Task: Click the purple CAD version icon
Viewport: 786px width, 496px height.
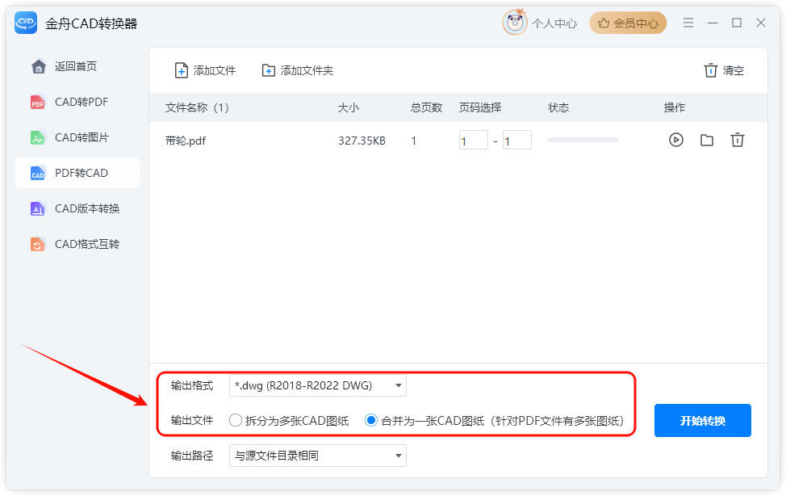Action: tap(38, 209)
